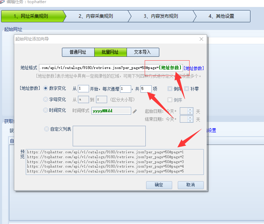Select the 字母变化 radio option

click(x=46, y=99)
